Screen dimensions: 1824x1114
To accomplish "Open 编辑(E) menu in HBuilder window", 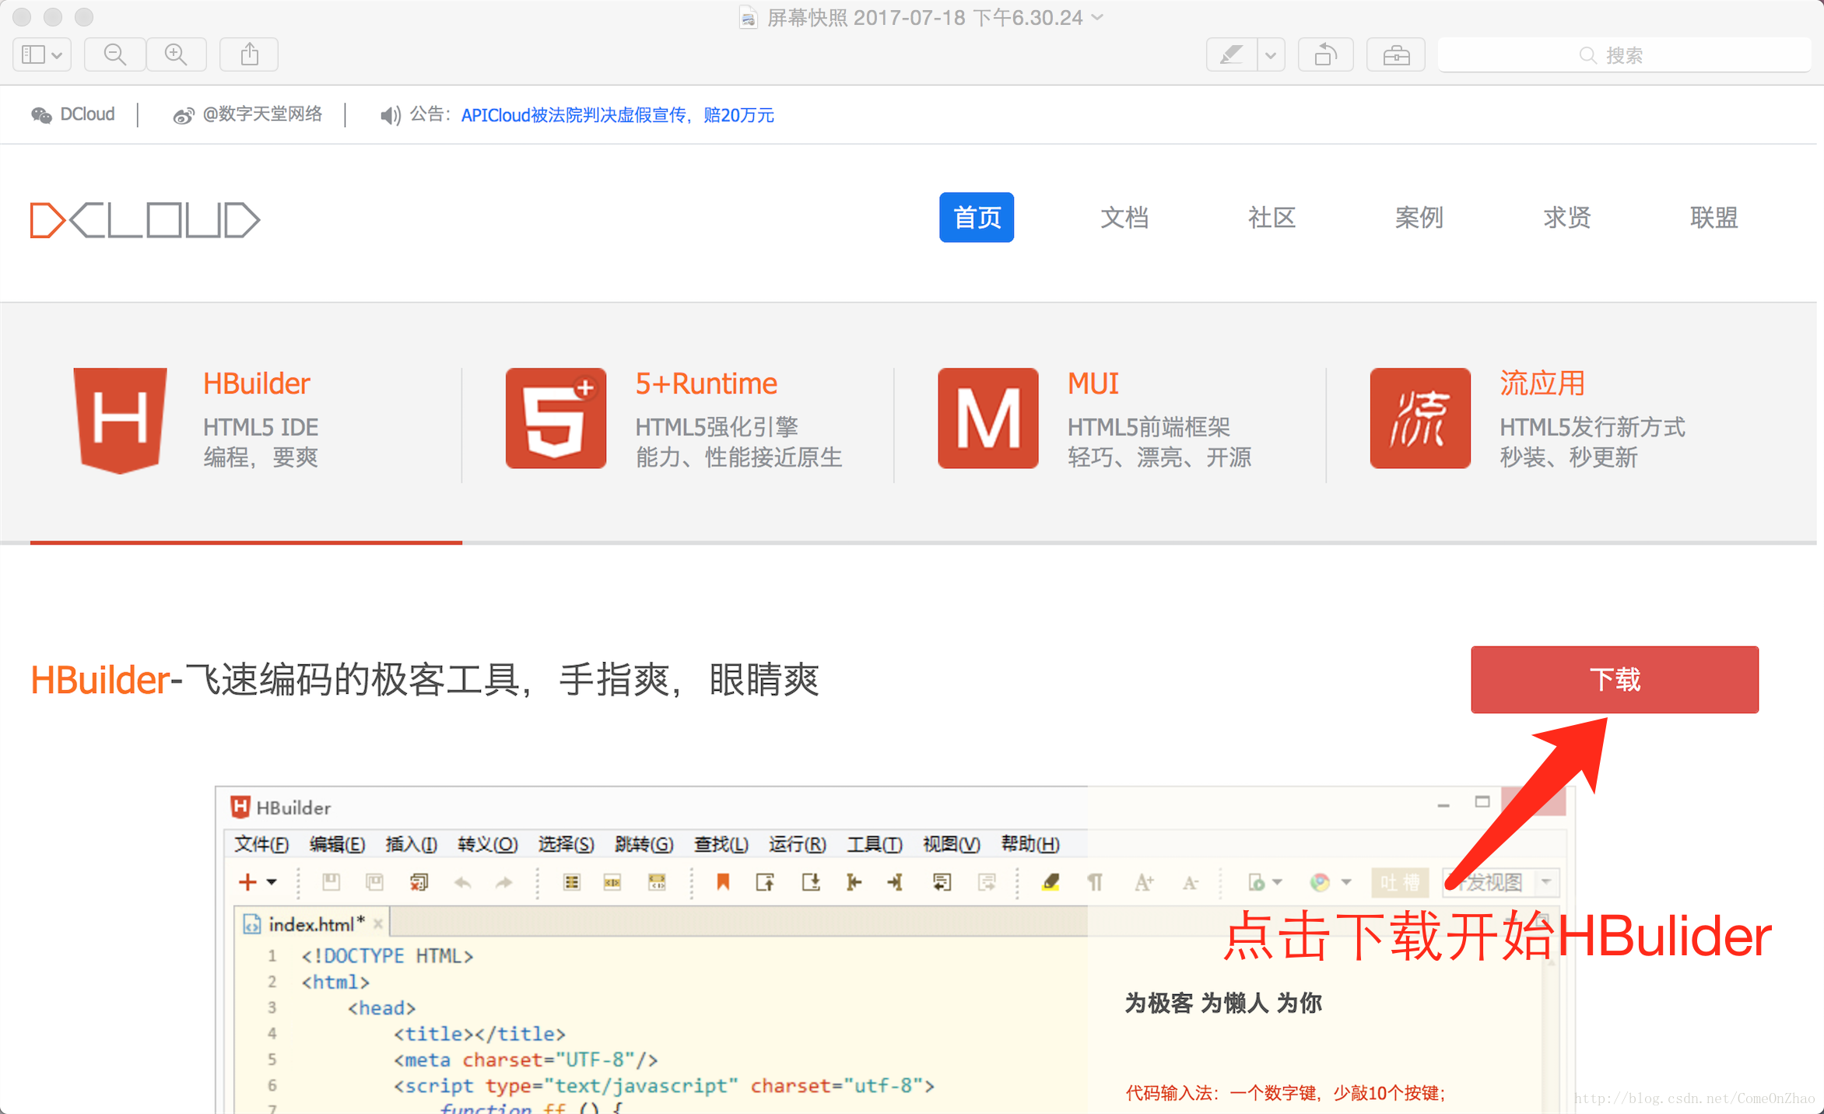I will coord(337,844).
